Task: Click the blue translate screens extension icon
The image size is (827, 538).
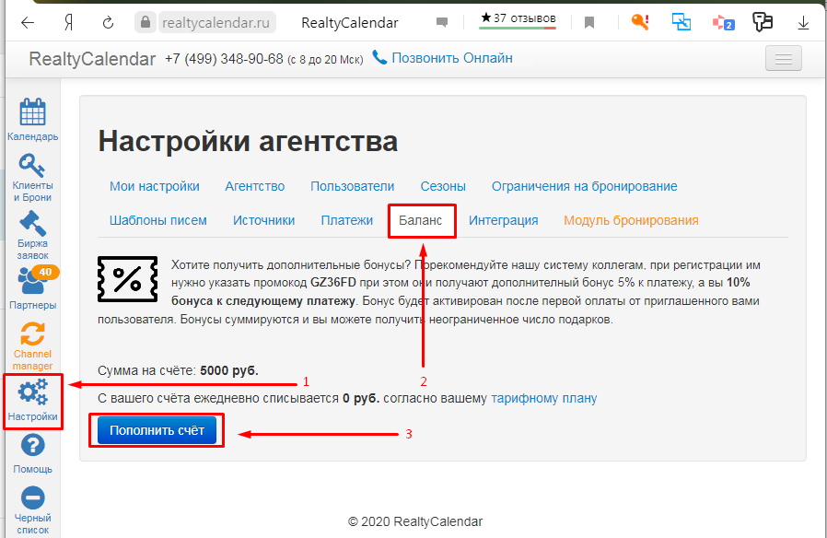Action: [x=681, y=21]
